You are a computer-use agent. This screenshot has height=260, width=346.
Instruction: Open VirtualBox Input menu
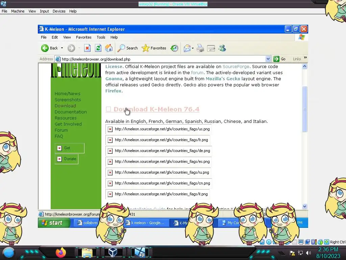pyautogui.click(x=44, y=11)
